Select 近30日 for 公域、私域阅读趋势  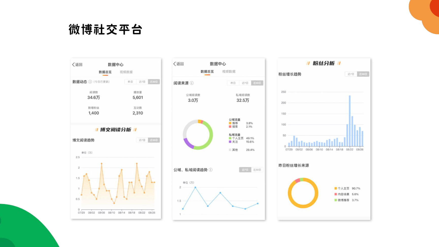click(257, 170)
